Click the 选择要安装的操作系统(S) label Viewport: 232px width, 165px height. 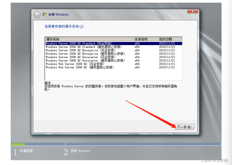pyautogui.click(x=64, y=26)
